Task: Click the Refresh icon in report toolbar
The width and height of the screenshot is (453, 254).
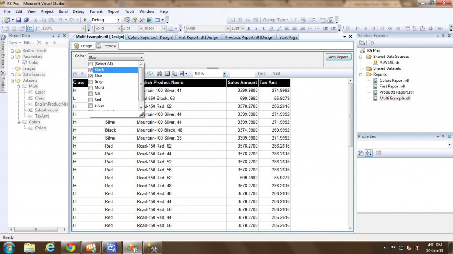Action: [150, 73]
